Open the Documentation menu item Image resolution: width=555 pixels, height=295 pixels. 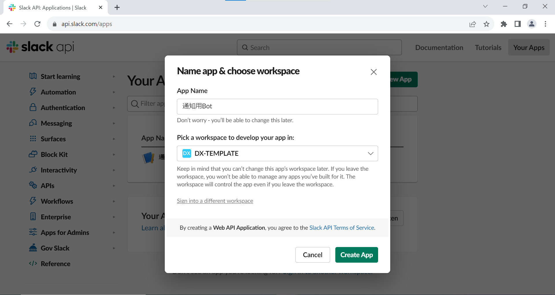click(439, 48)
